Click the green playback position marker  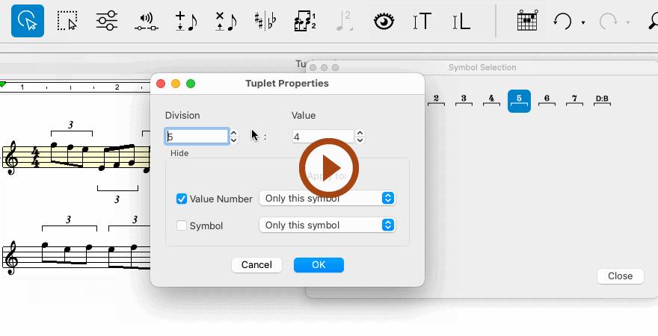[3, 84]
